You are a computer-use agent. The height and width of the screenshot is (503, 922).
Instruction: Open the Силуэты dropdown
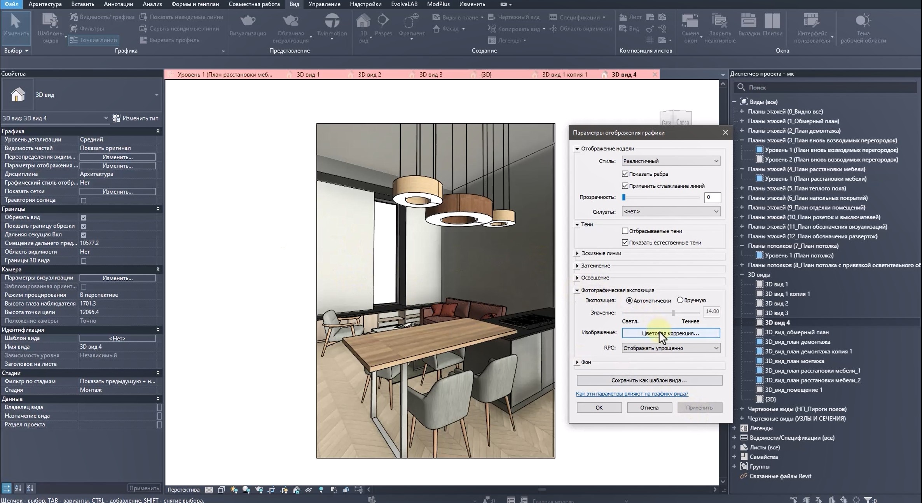tap(671, 211)
